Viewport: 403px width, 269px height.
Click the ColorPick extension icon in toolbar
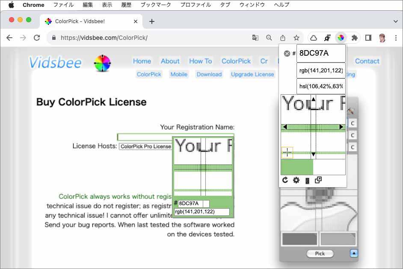tap(341, 38)
